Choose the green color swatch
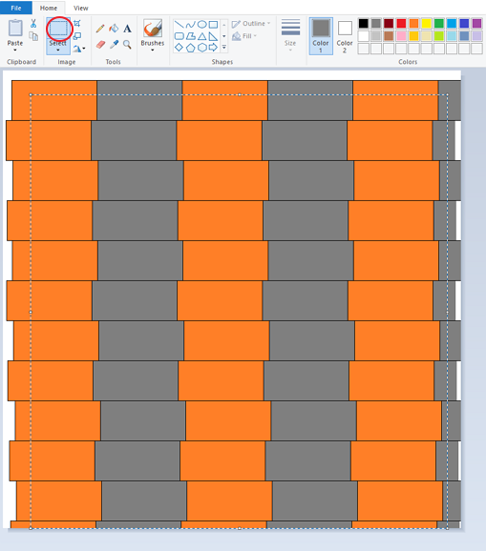 click(x=439, y=24)
